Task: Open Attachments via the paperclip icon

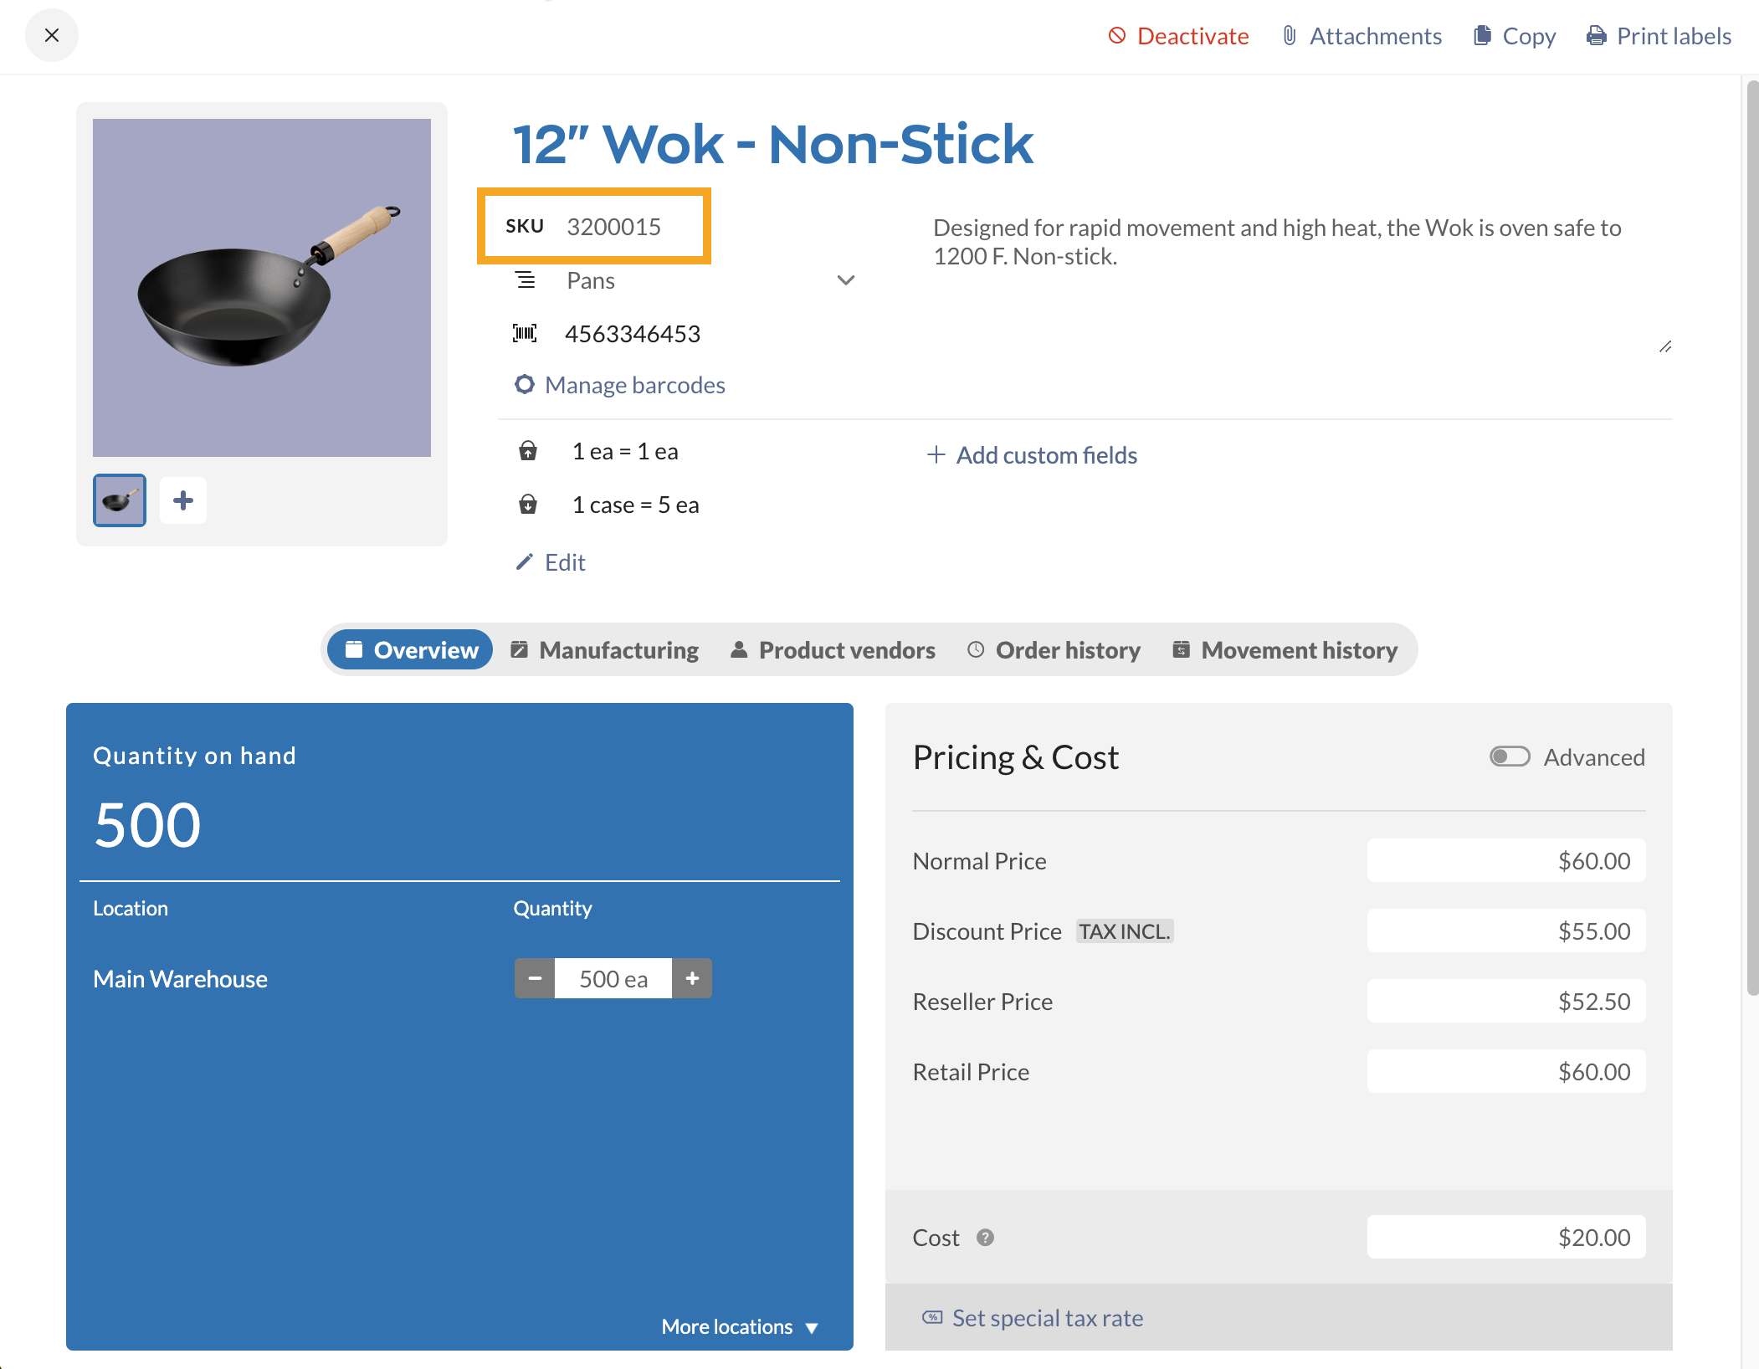Action: [1290, 36]
